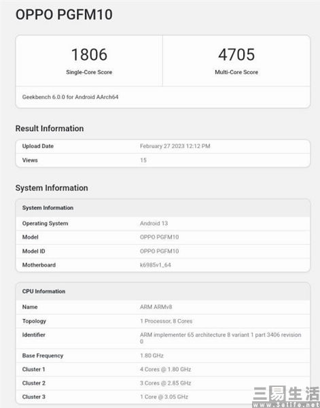The height and width of the screenshot is (408, 320).
Task: Click the System Information table header
Action: (48, 208)
